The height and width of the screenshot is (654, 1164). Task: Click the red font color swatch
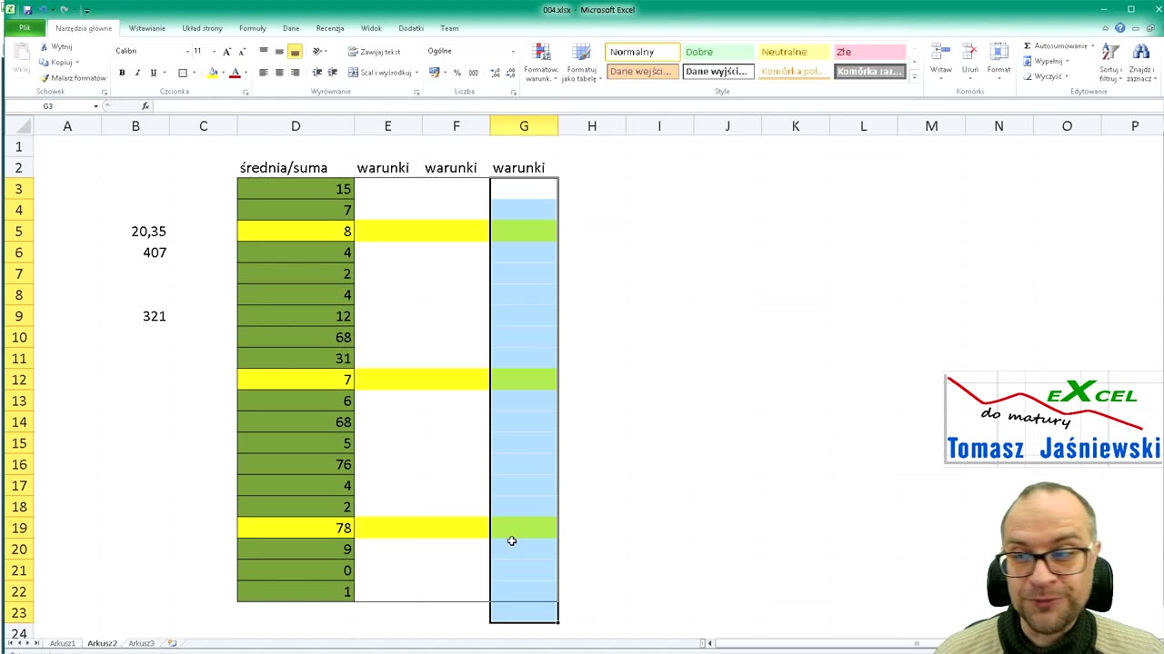click(235, 73)
